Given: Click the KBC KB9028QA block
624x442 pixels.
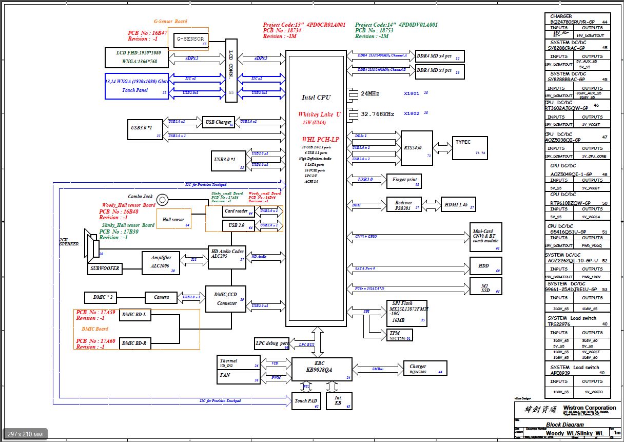Looking at the screenshot, I should click(x=322, y=369).
